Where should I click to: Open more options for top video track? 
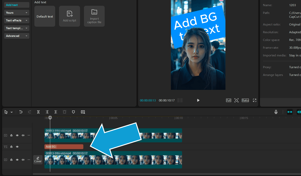pyautogui.click(x=29, y=135)
